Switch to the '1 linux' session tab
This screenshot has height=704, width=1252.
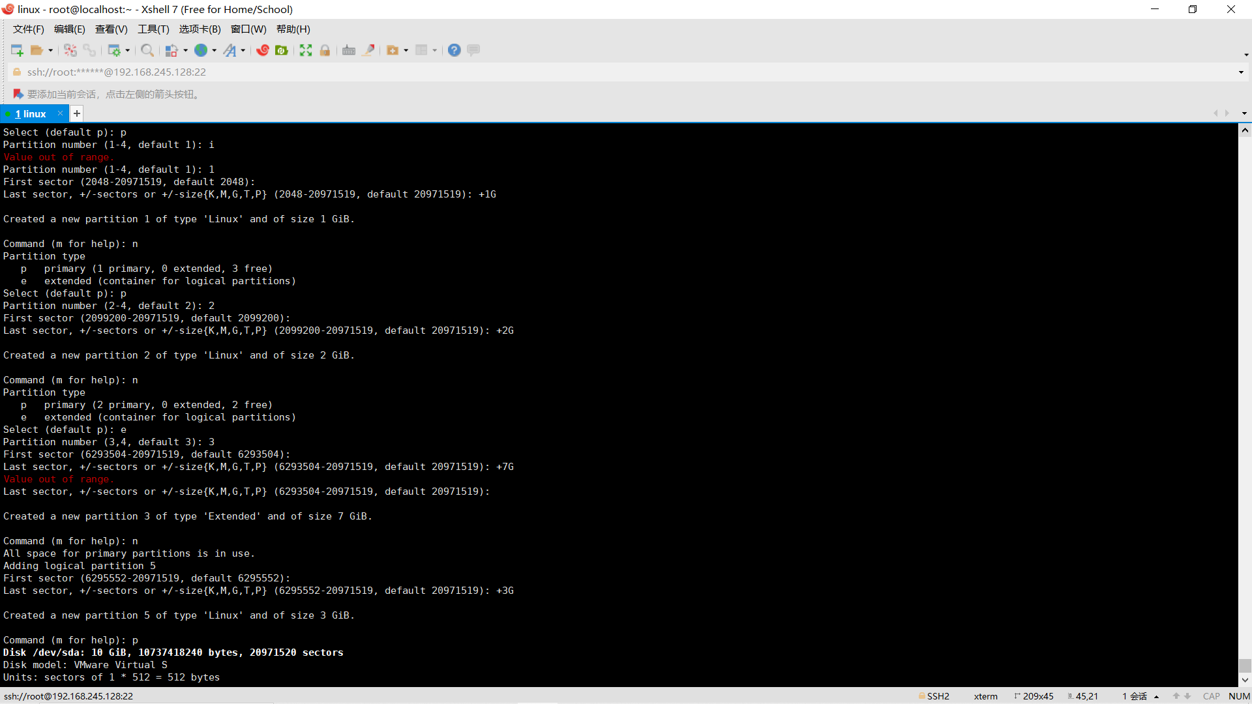tap(31, 113)
